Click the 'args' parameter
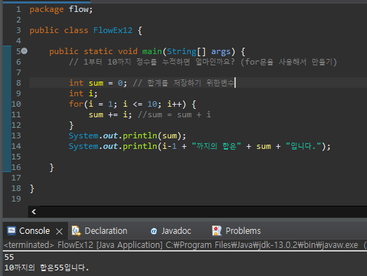 pyautogui.click(x=221, y=52)
